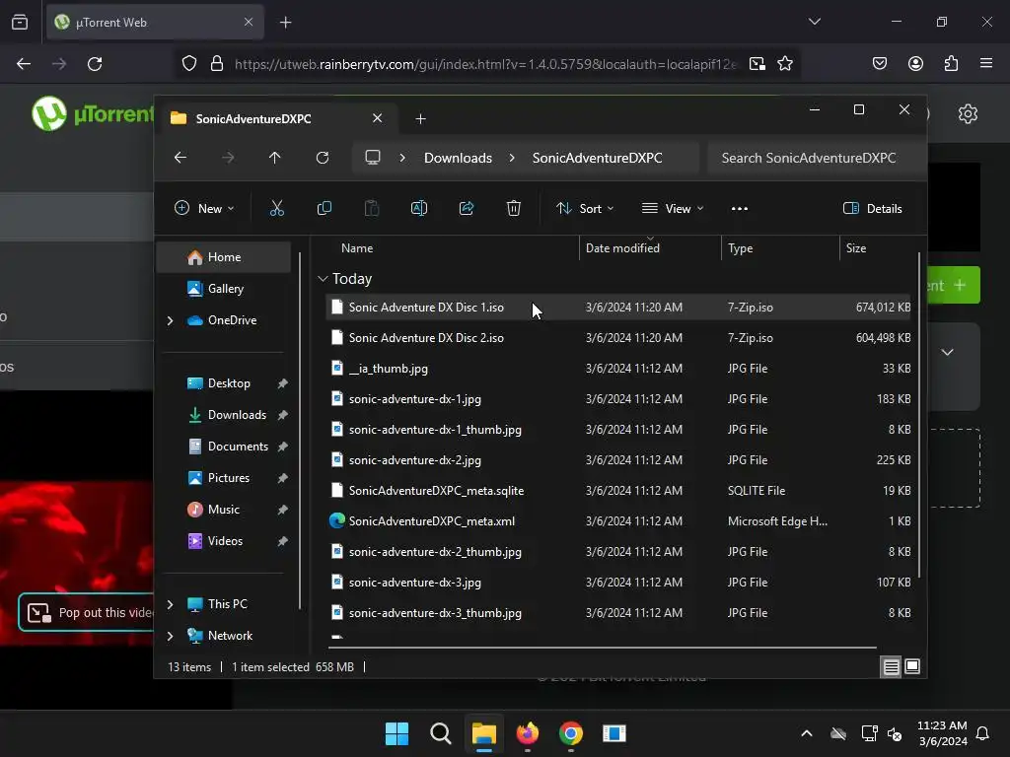1010x757 pixels.
Task: Go back in File Explorer navigation
Action: tap(180, 158)
